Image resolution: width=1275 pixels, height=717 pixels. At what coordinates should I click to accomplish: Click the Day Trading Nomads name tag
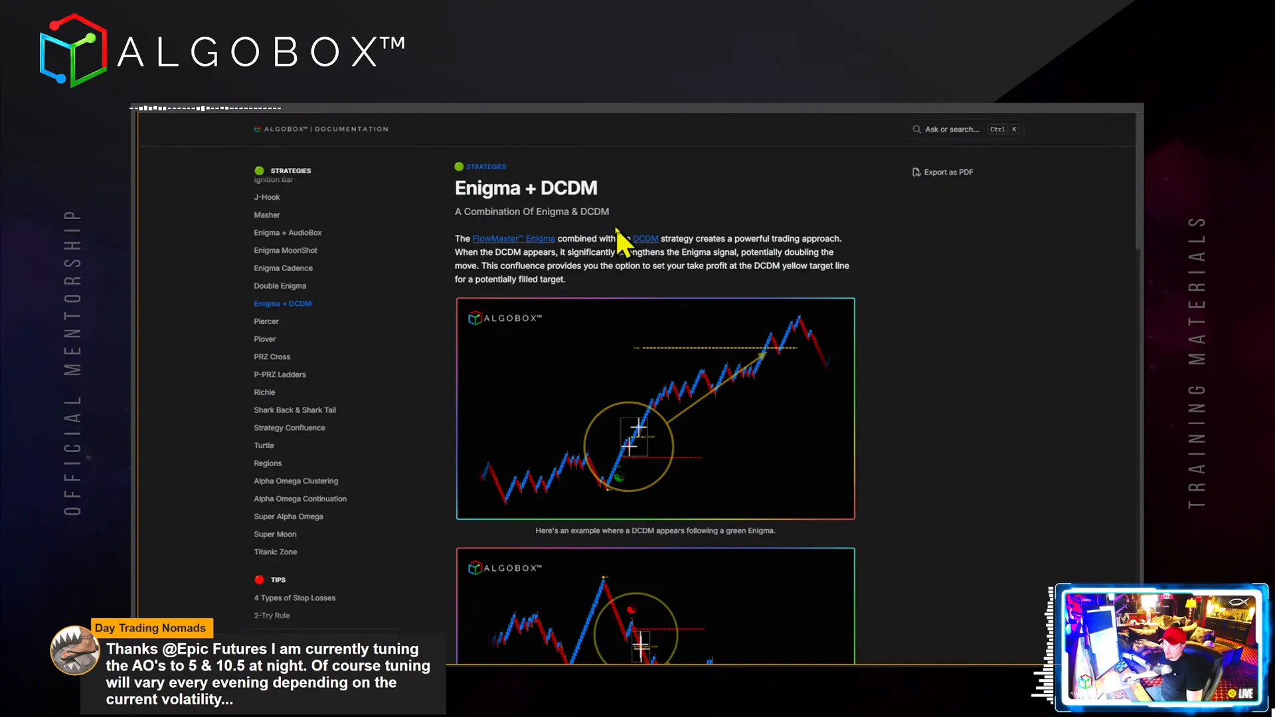pyautogui.click(x=151, y=628)
